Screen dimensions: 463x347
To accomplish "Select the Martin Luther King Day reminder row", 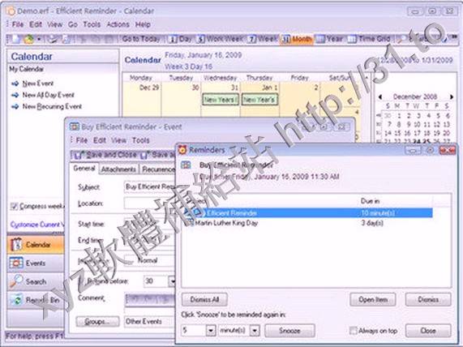I will (307, 223).
